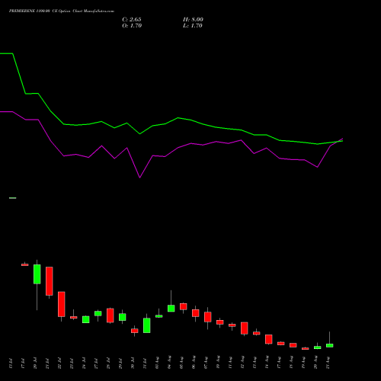Select the green candlestick for 31 Jul
The image size is (381, 381).
147,325
